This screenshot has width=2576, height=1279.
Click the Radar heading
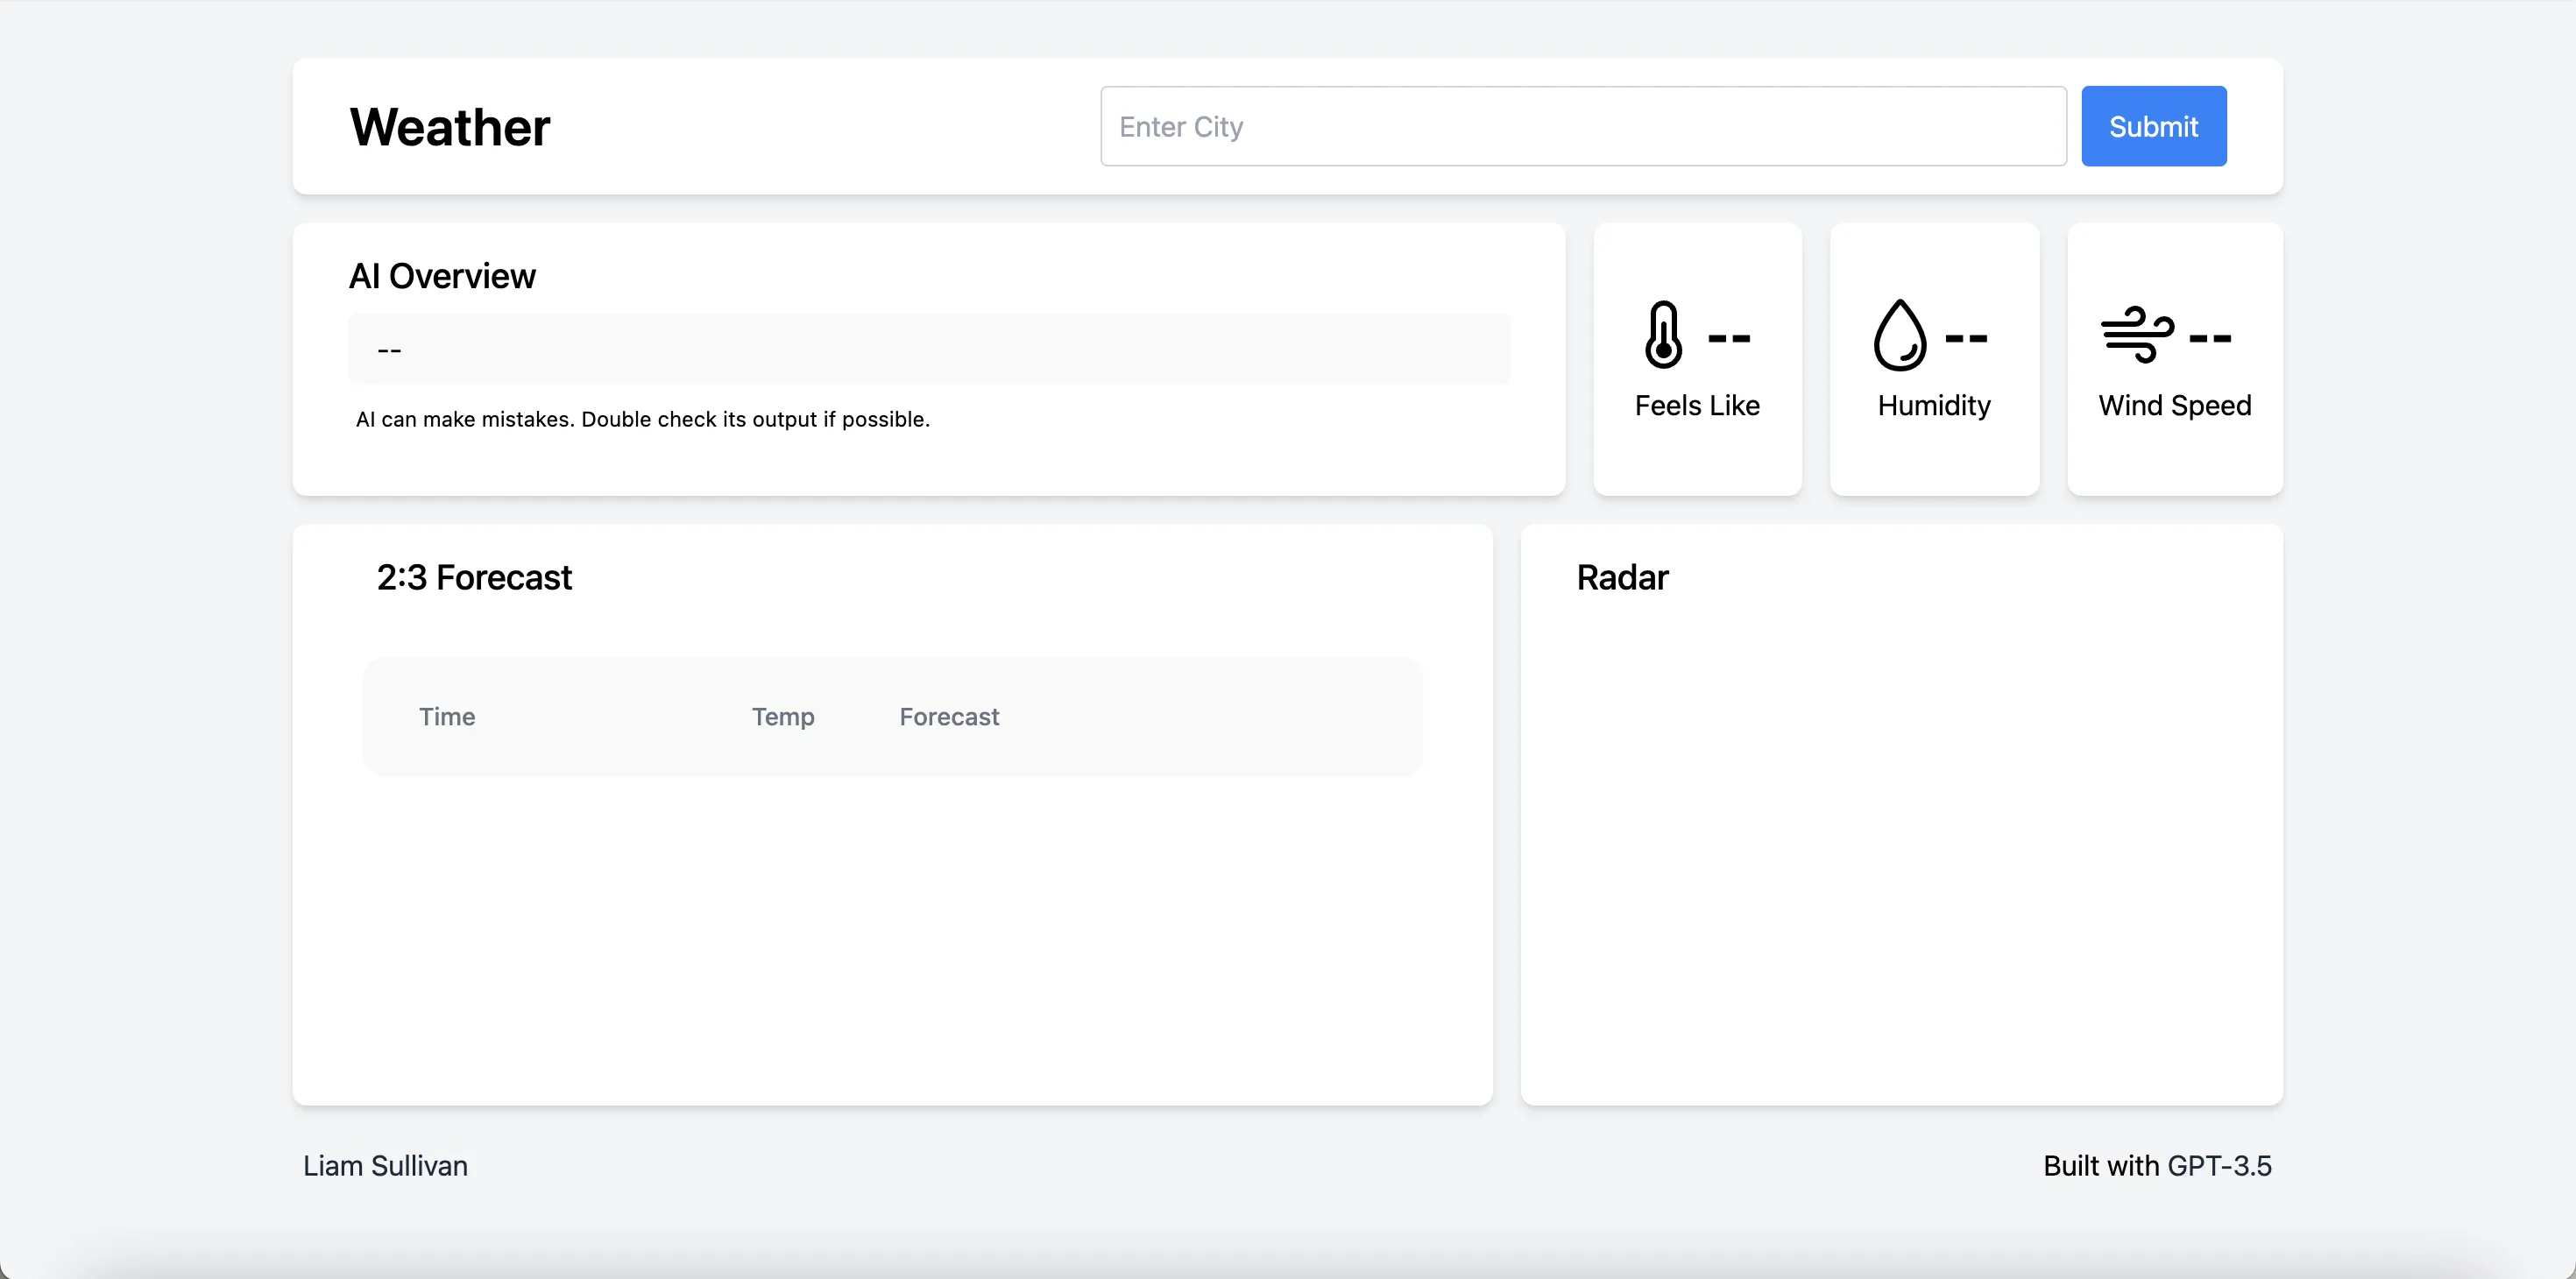(x=1623, y=578)
